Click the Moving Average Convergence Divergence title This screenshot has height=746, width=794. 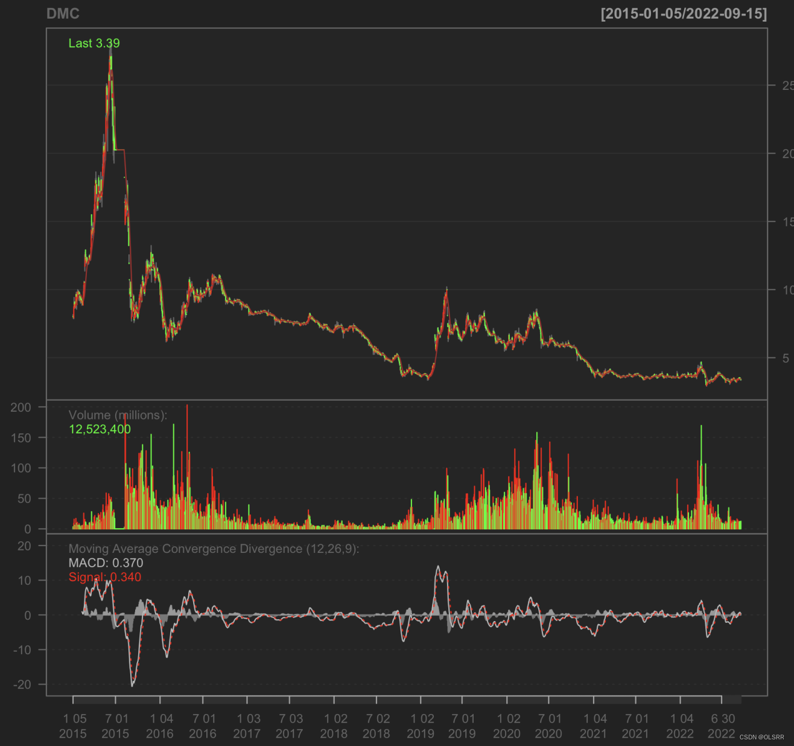point(214,549)
